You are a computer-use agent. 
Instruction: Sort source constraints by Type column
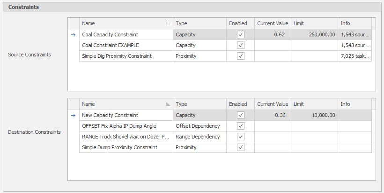[199, 23]
